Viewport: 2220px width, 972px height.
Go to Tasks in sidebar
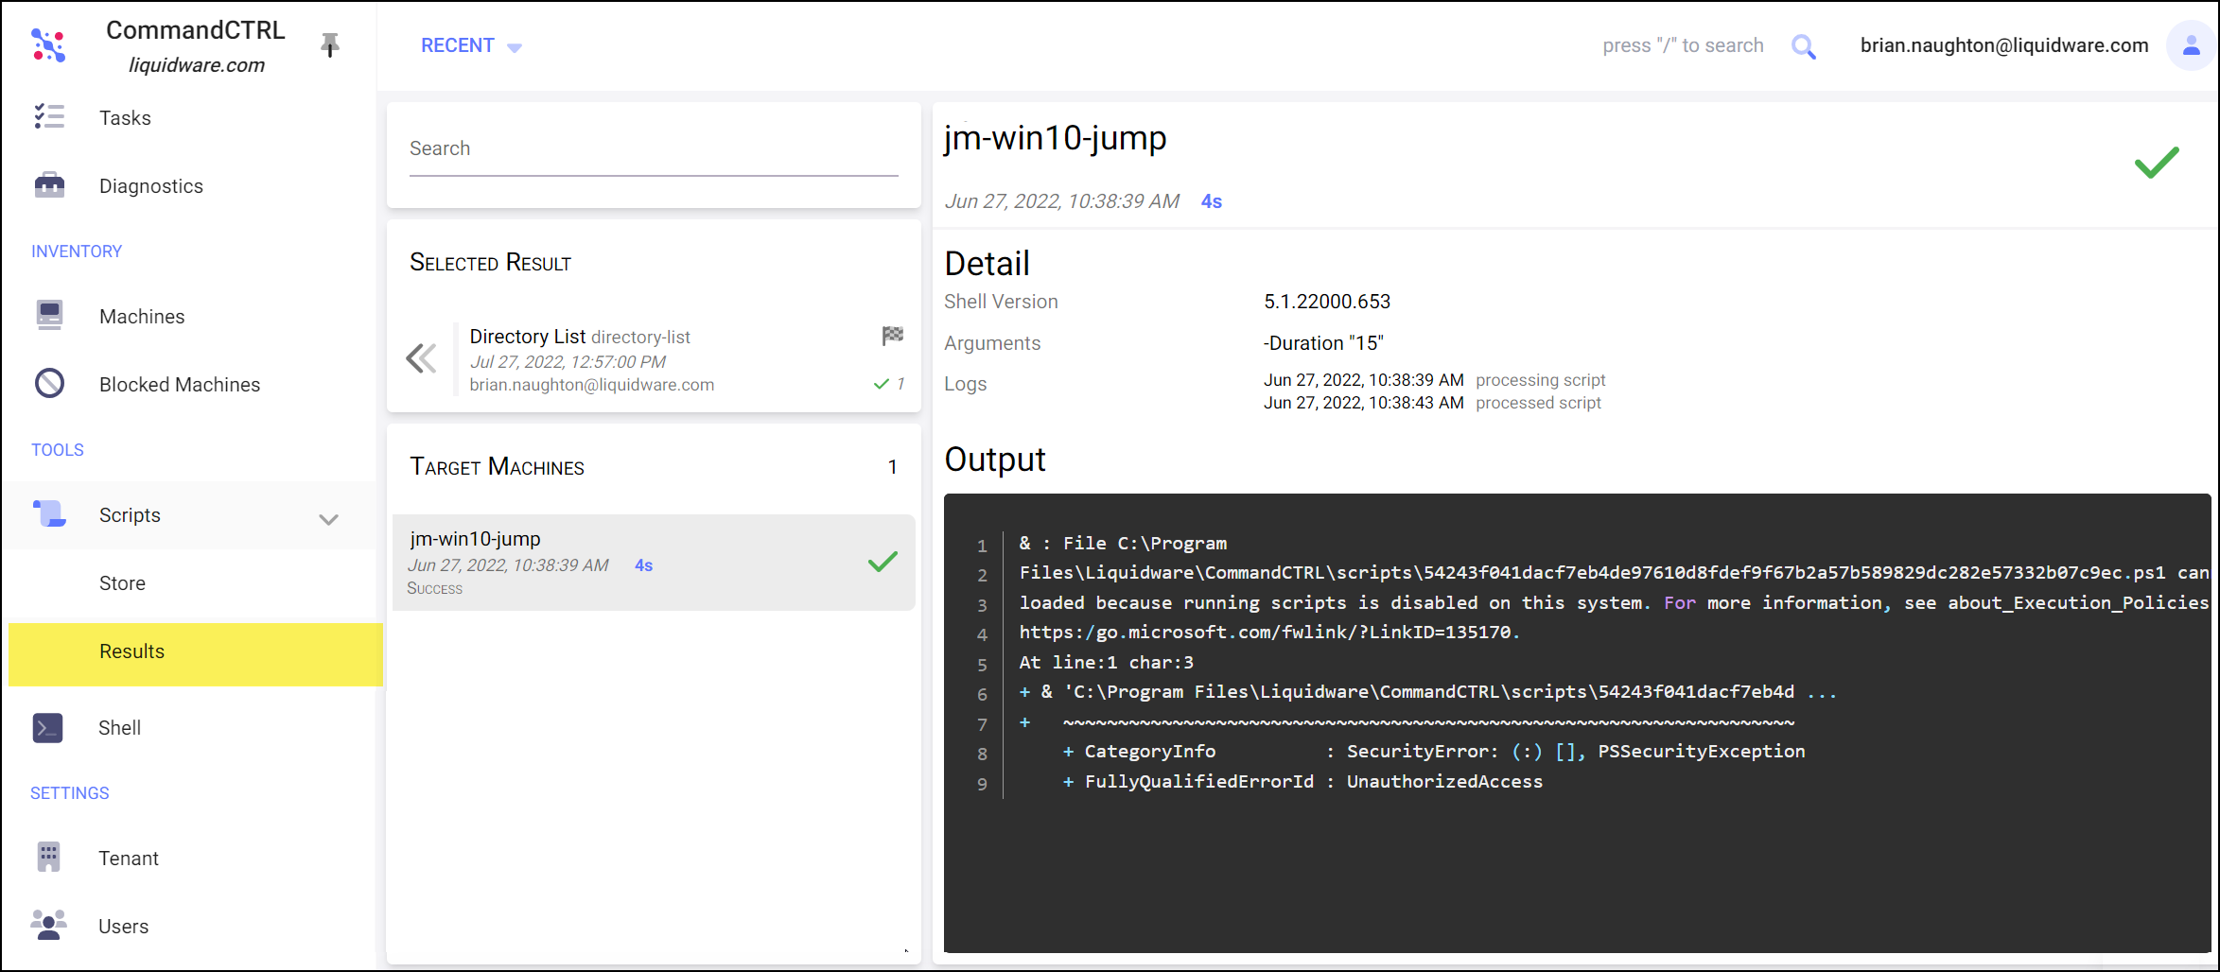coord(125,118)
